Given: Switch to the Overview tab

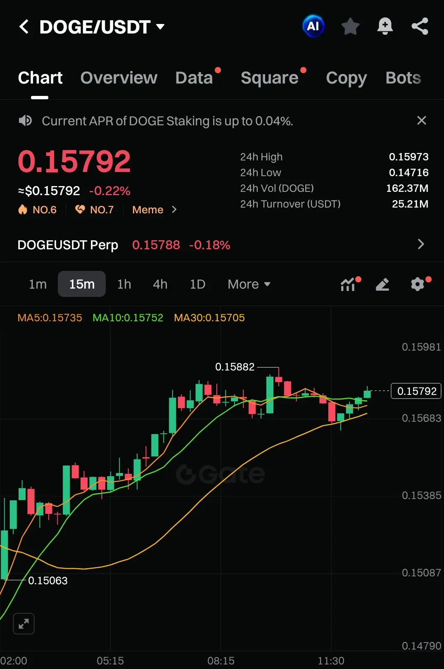Looking at the screenshot, I should click(119, 78).
